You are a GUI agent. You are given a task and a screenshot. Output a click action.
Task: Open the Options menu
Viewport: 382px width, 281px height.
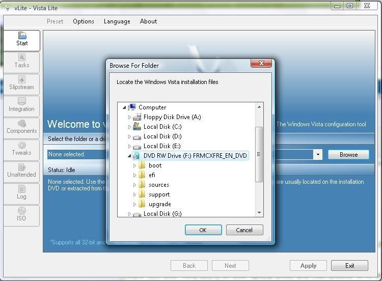pos(84,21)
